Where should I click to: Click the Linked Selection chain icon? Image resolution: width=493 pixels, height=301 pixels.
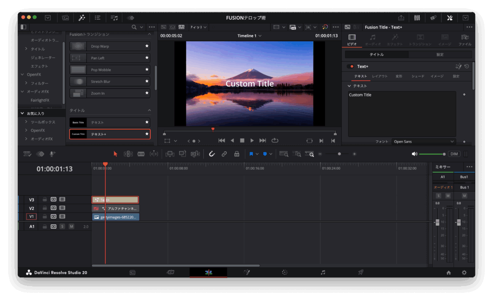click(224, 154)
